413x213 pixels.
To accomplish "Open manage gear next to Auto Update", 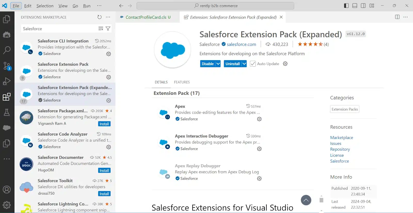I will pos(285,64).
